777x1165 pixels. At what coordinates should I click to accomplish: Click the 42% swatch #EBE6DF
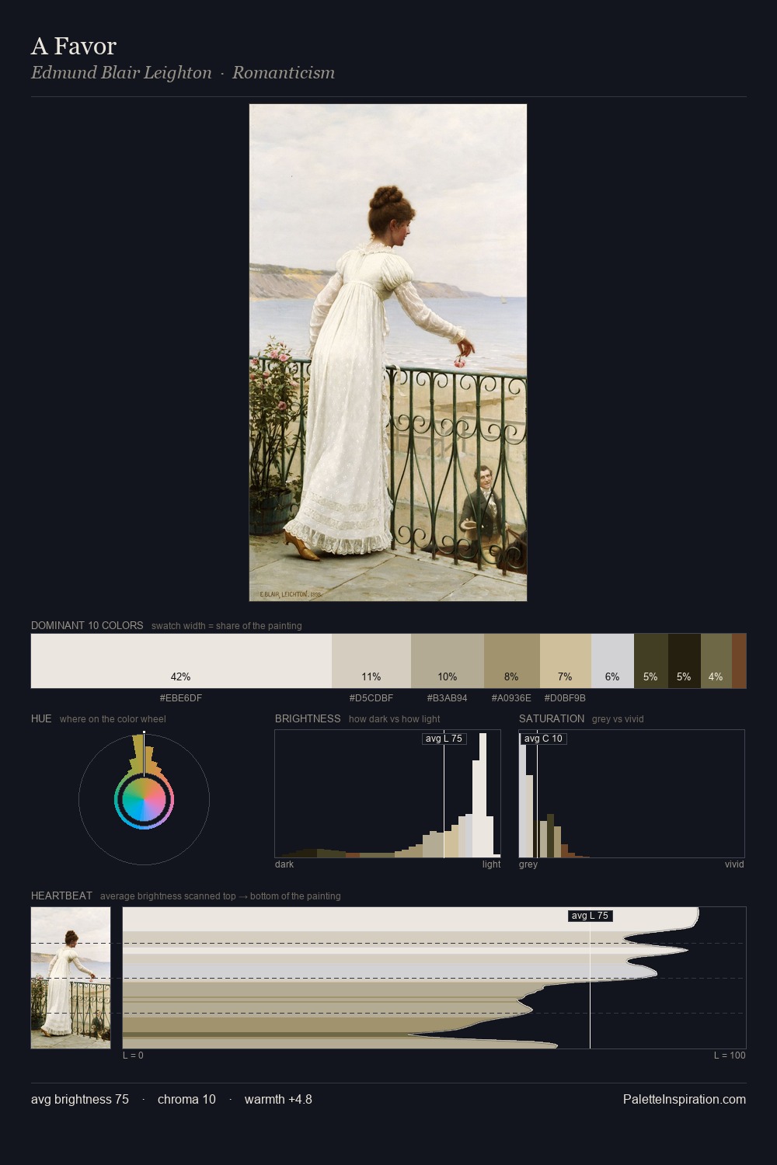(181, 661)
